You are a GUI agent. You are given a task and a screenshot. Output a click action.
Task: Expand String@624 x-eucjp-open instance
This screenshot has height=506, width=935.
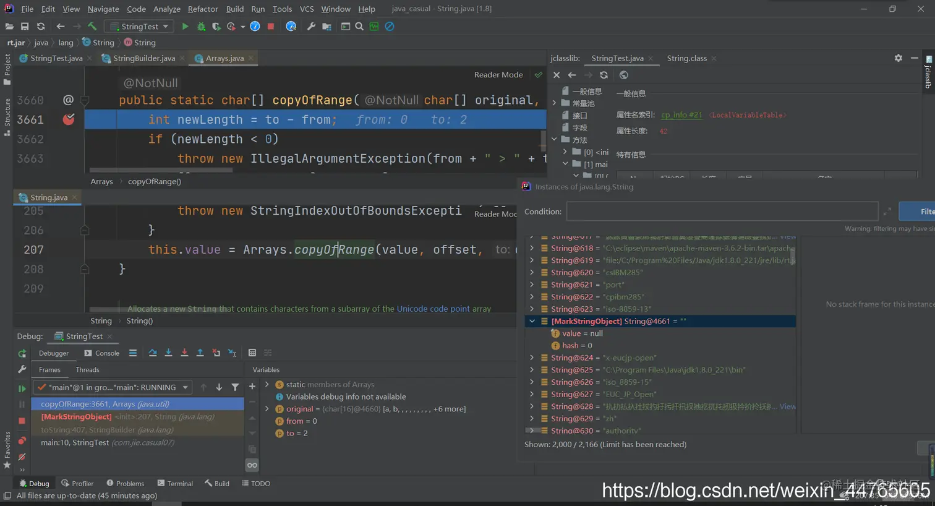pyautogui.click(x=532, y=358)
